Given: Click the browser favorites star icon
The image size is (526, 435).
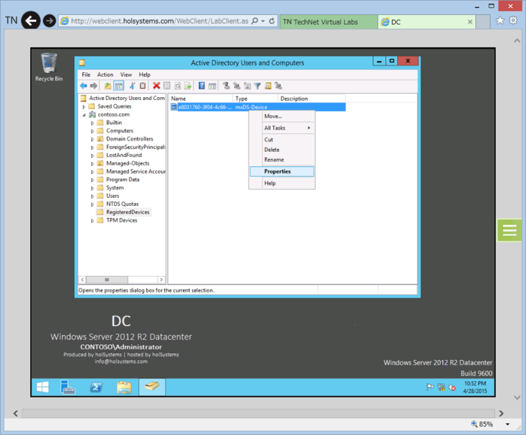Looking at the screenshot, I should 500,20.
